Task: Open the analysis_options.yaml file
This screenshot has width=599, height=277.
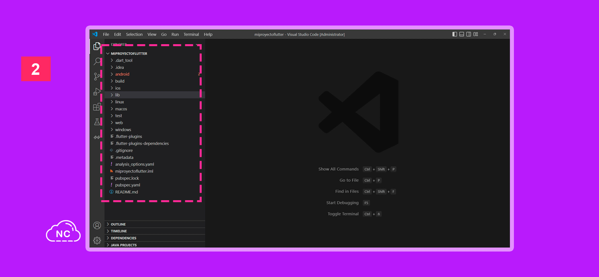Action: click(x=155, y=164)
